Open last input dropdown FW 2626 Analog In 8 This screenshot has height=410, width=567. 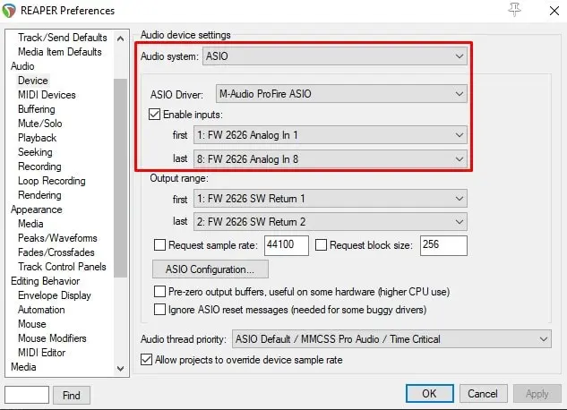[x=331, y=159]
